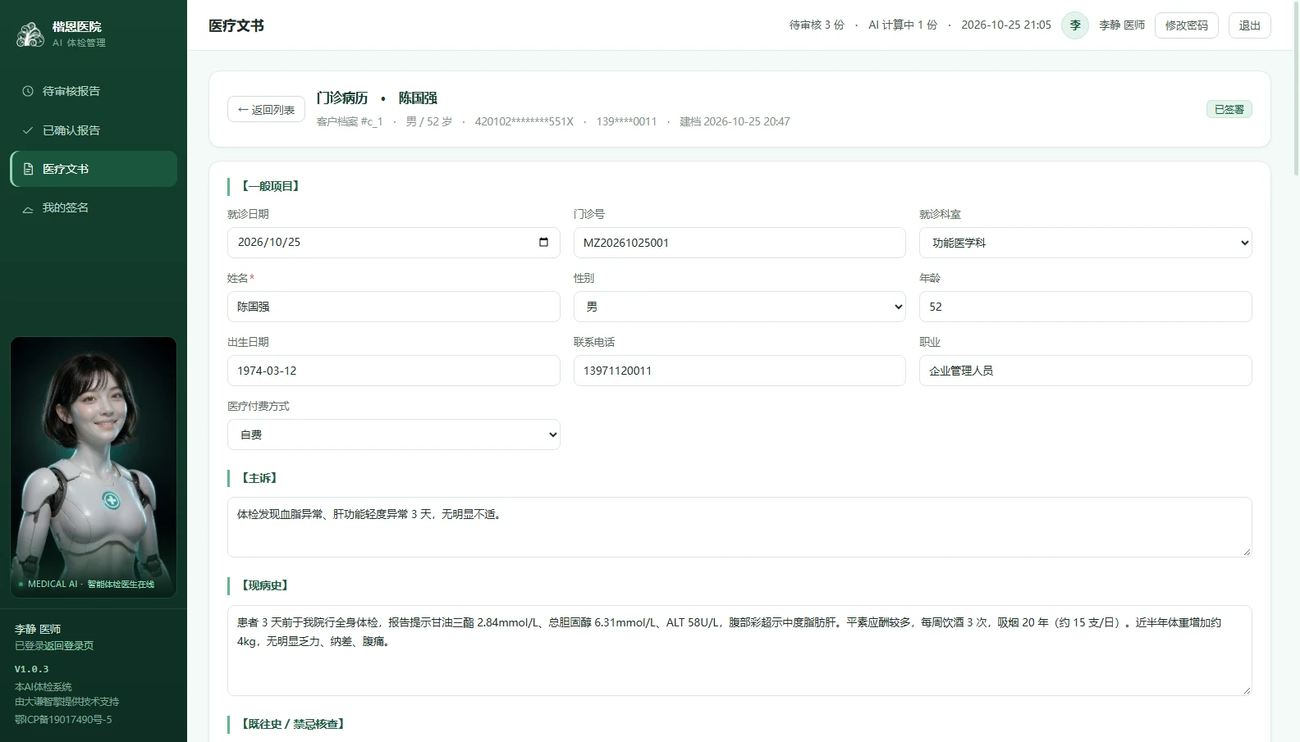Click the masked ID number 420102********551X
Image resolution: width=1300 pixels, height=742 pixels.
(524, 121)
